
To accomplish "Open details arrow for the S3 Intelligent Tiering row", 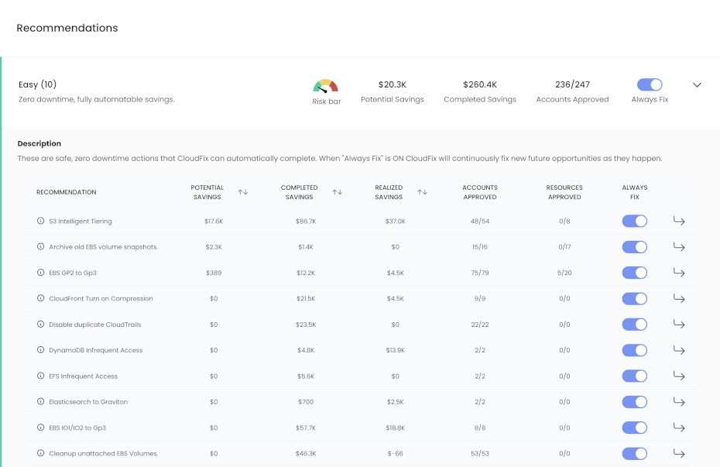I will coord(679,221).
